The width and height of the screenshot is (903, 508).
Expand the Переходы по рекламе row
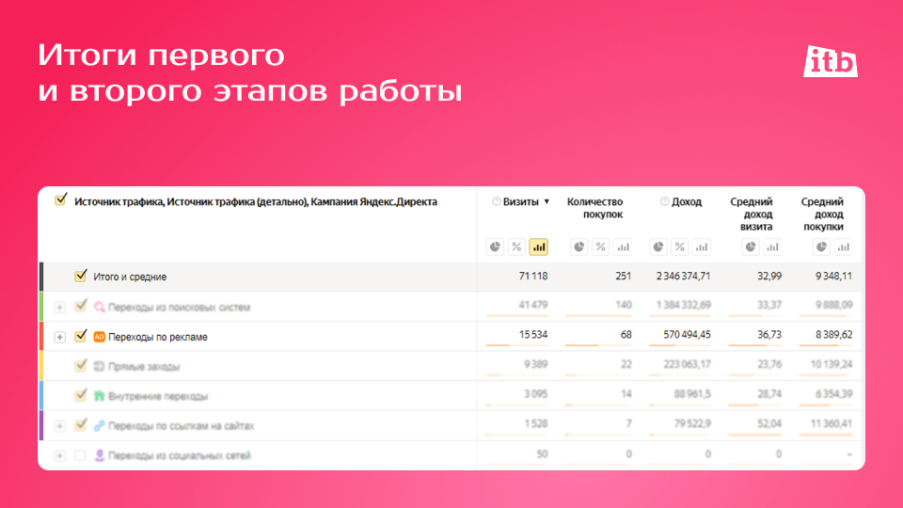[x=60, y=337]
